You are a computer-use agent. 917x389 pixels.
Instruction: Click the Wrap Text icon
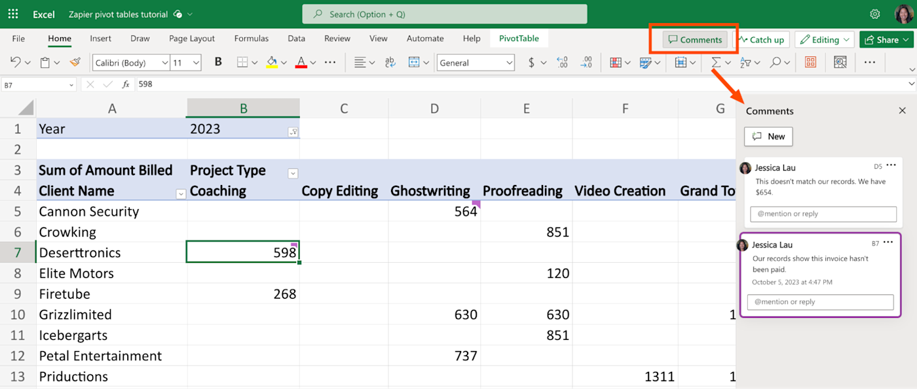pyautogui.click(x=390, y=63)
